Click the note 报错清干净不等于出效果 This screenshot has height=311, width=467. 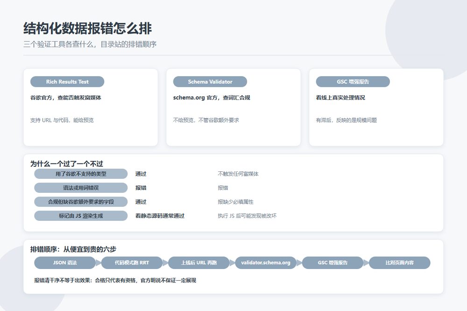pyautogui.click(x=63, y=280)
